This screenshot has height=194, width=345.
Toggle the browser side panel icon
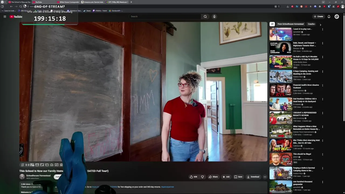[2, 6]
